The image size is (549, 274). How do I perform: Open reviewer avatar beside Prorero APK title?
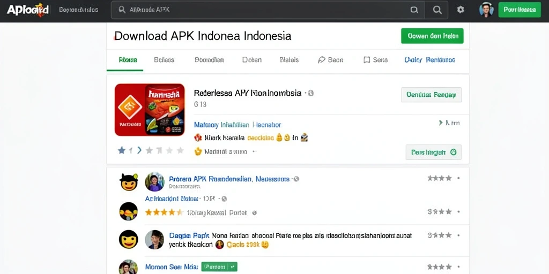pyautogui.click(x=154, y=182)
